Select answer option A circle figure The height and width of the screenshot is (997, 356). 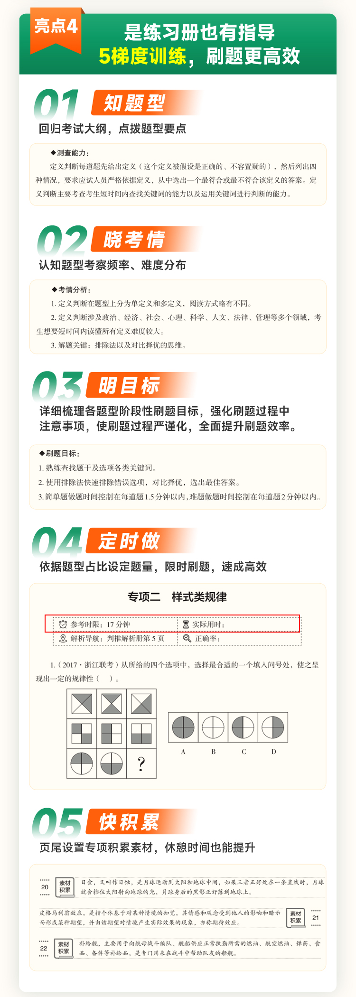pos(183,727)
